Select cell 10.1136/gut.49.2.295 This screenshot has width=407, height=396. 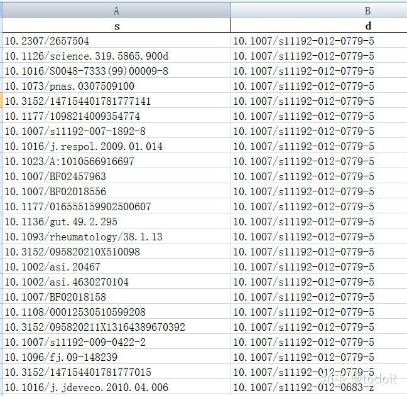click(x=116, y=221)
